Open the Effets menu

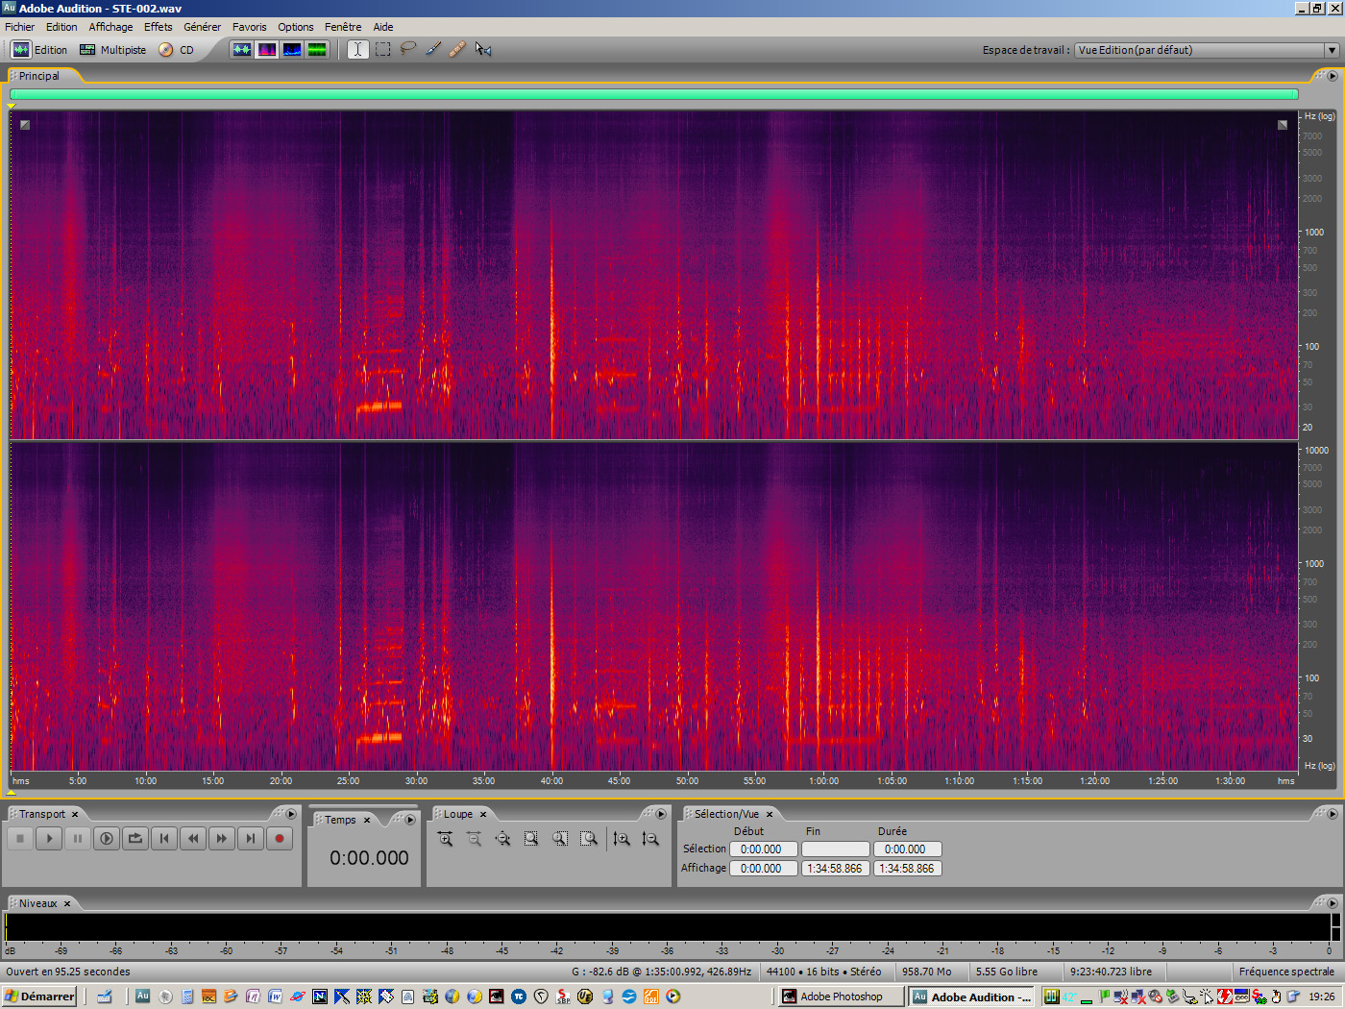[158, 26]
